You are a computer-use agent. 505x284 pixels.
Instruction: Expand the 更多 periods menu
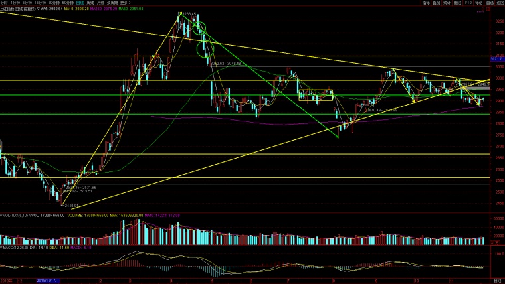point(125,3)
